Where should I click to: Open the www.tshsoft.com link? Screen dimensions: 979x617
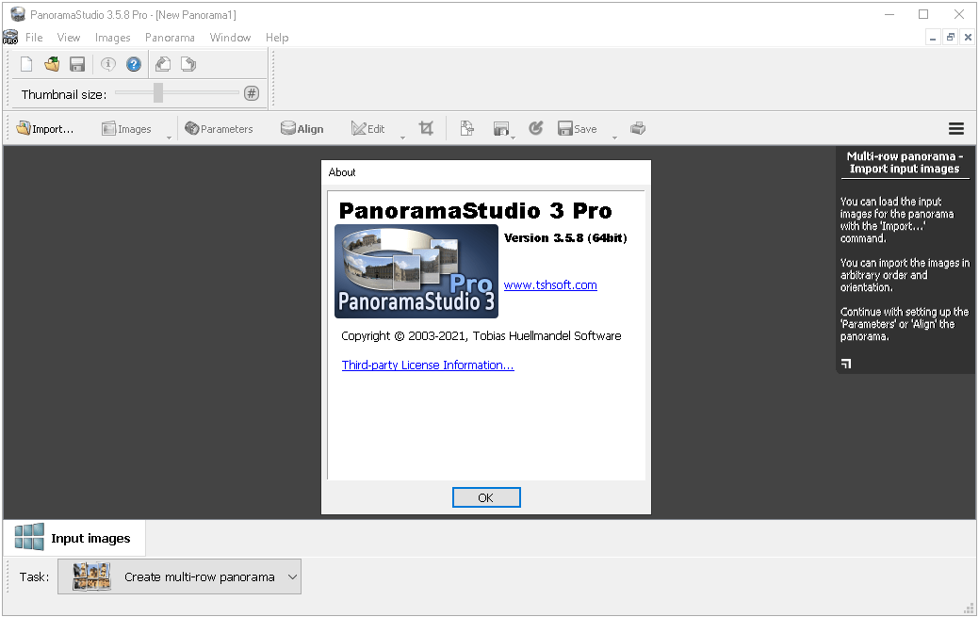(x=550, y=284)
